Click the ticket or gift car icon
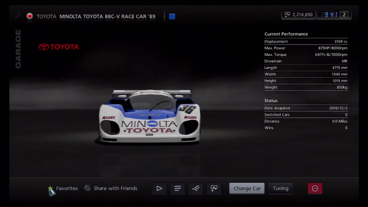 click(214, 188)
